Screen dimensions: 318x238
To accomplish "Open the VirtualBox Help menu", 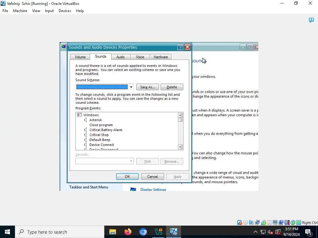I will coord(80,11).
